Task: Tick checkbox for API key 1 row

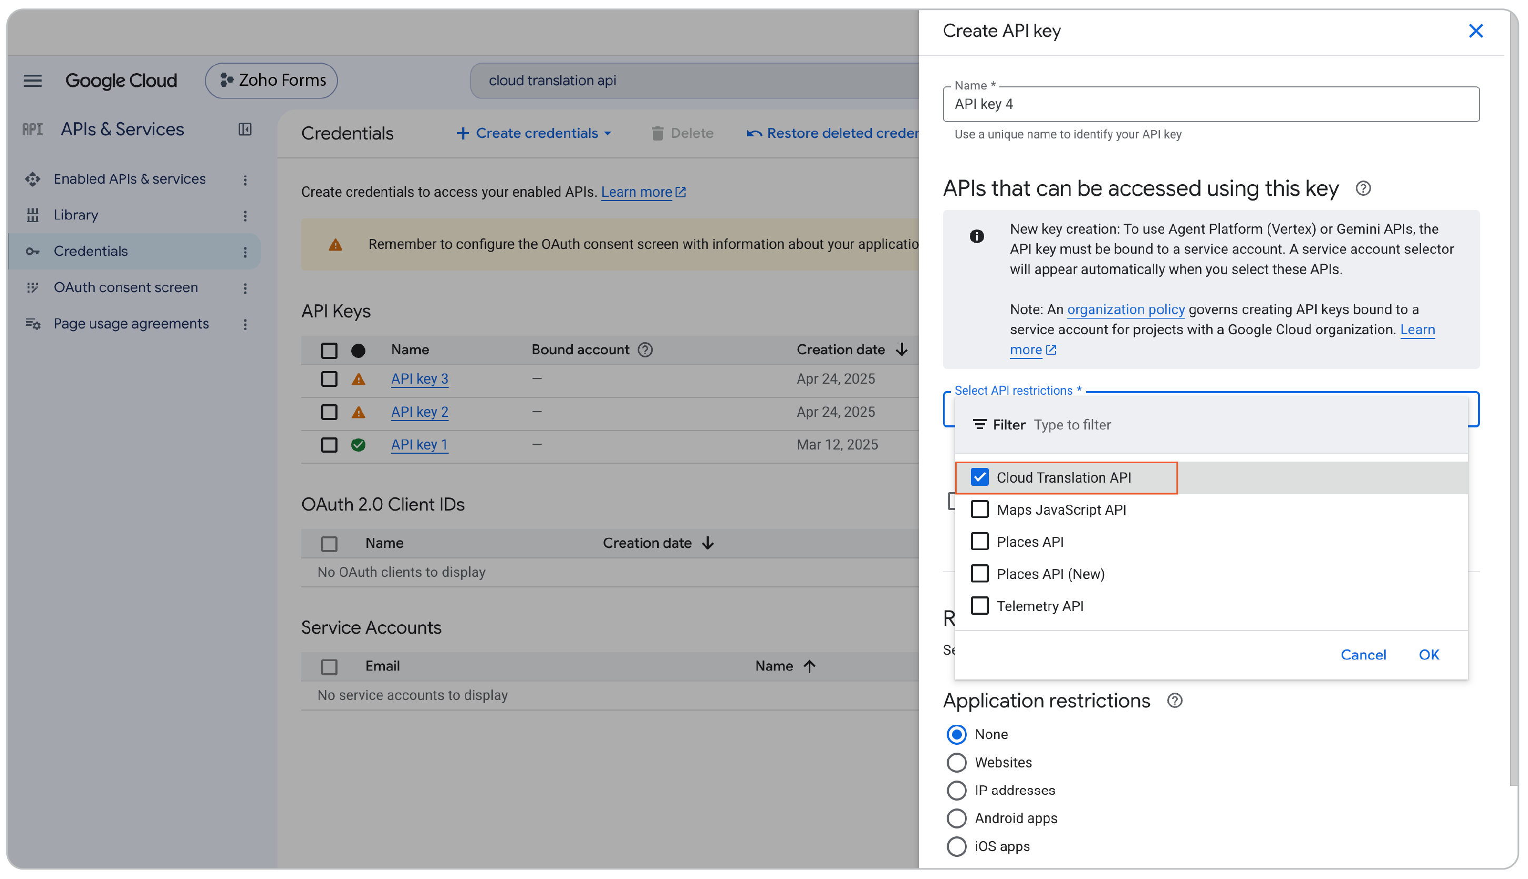Action: (x=329, y=445)
